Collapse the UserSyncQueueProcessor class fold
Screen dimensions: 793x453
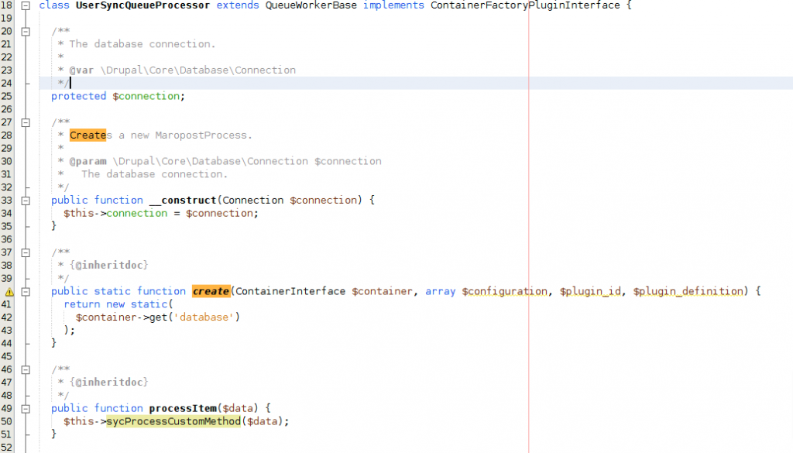click(x=26, y=5)
